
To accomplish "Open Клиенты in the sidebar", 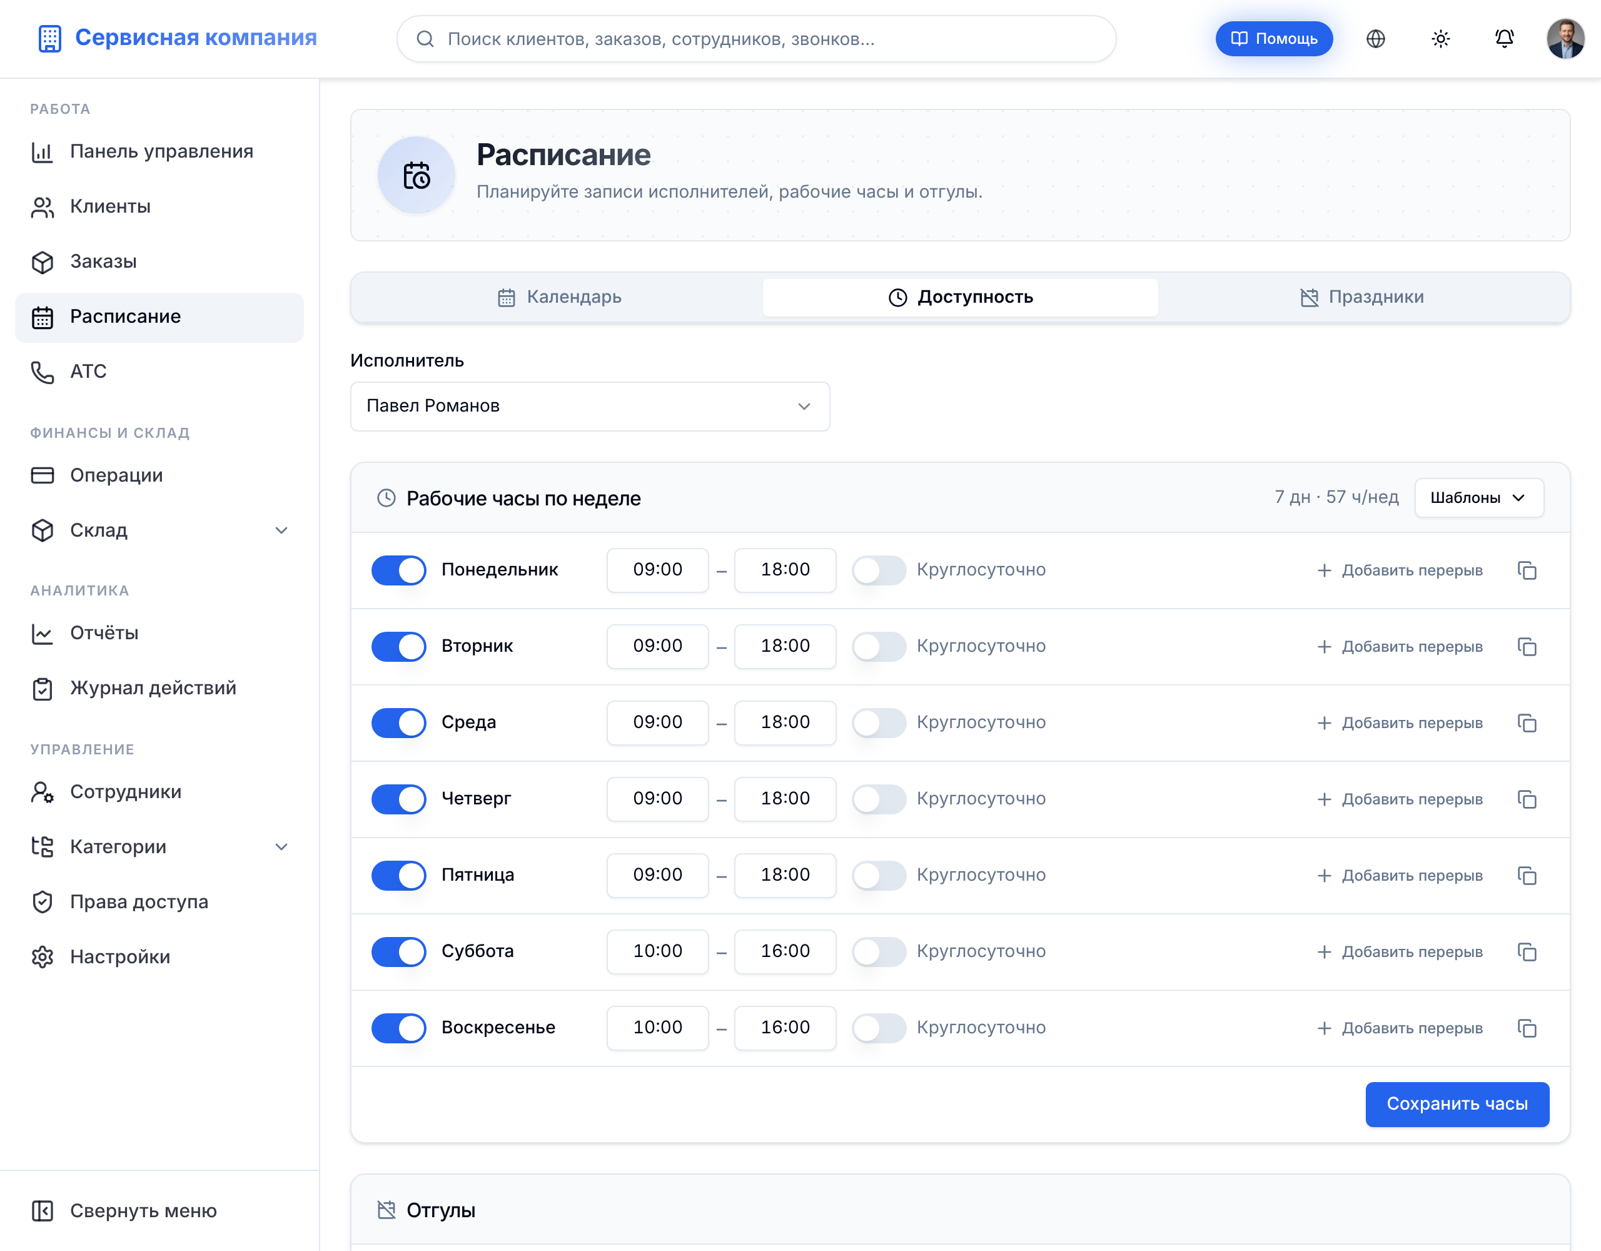I will pyautogui.click(x=159, y=207).
